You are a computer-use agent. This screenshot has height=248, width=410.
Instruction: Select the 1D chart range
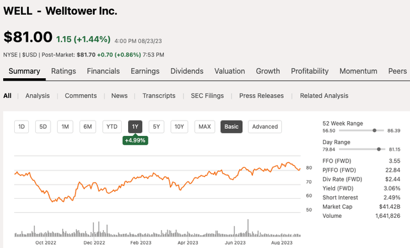point(21,127)
